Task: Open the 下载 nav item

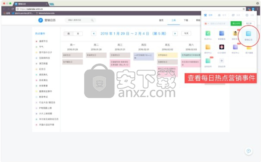Action: pyautogui.click(x=186, y=20)
